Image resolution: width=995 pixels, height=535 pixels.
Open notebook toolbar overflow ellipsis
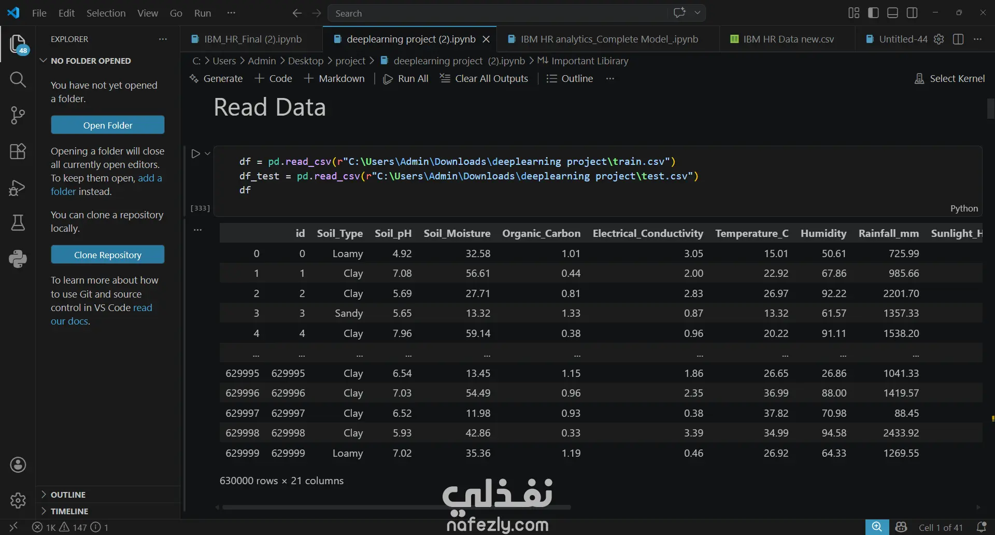point(610,78)
